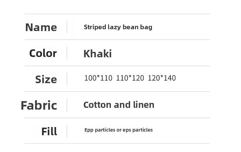Click the words "bean bag" in the name row
Screen dimensions: 241x152
[x=137, y=27]
